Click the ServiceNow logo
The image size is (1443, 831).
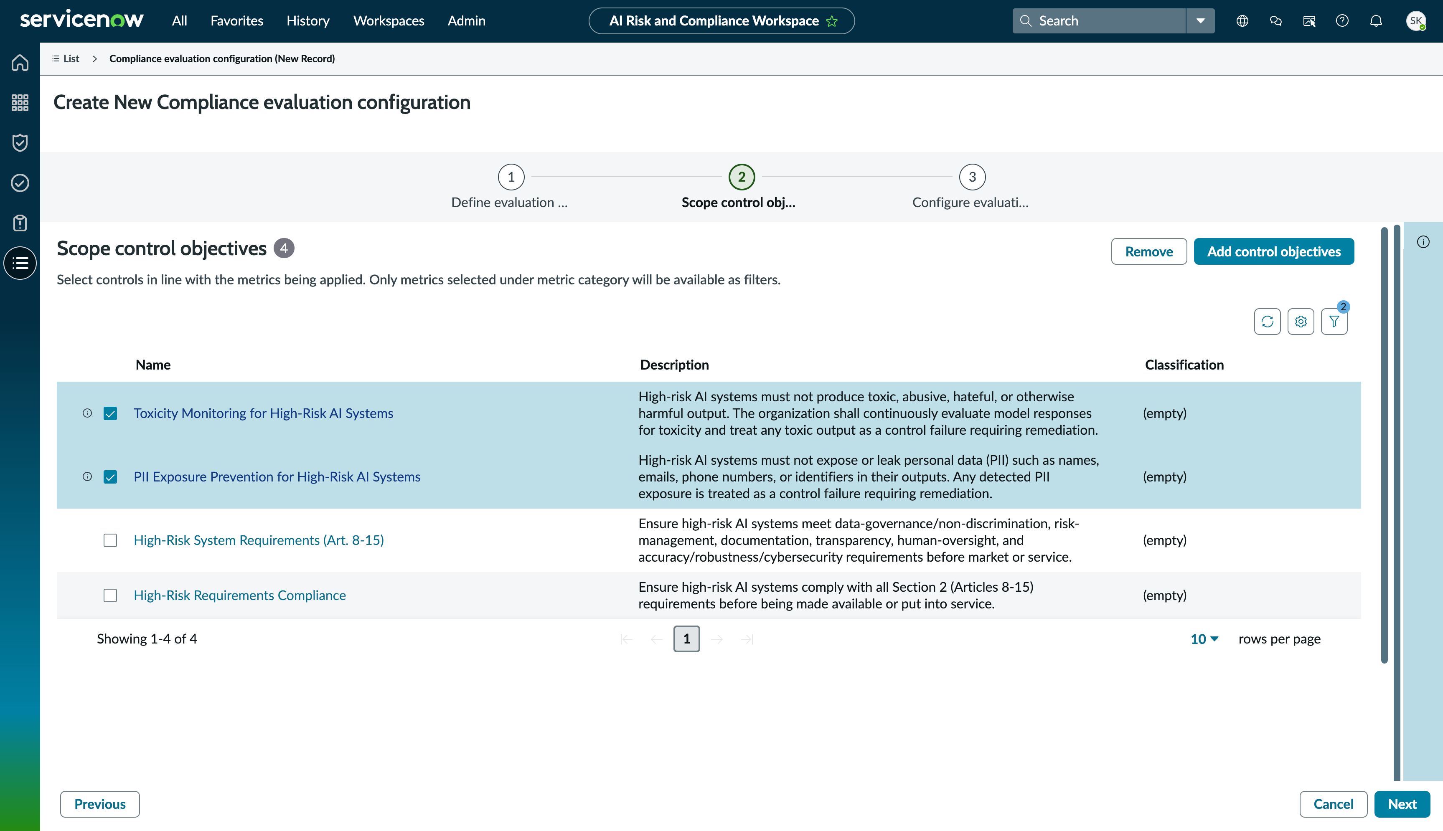(81, 19)
